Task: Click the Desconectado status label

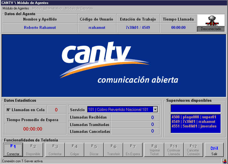Action: (211, 29)
